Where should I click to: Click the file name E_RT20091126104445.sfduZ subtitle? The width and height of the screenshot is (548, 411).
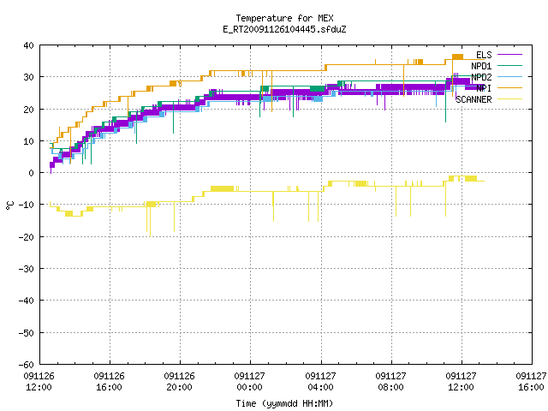click(x=284, y=29)
